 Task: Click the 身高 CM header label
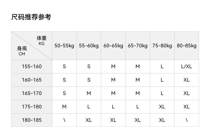coord(22,51)
